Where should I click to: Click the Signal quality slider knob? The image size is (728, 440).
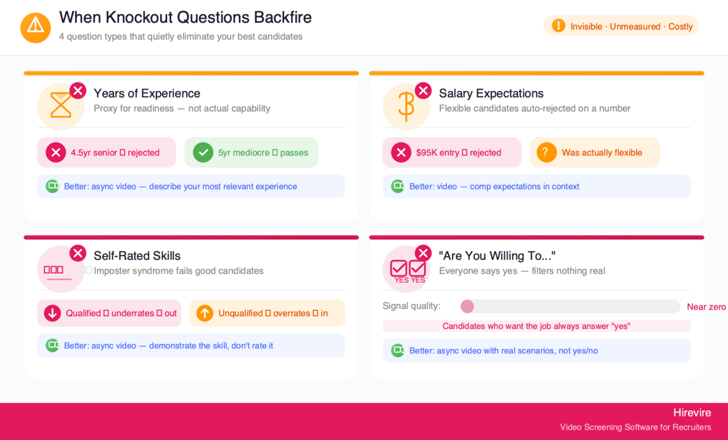click(467, 306)
